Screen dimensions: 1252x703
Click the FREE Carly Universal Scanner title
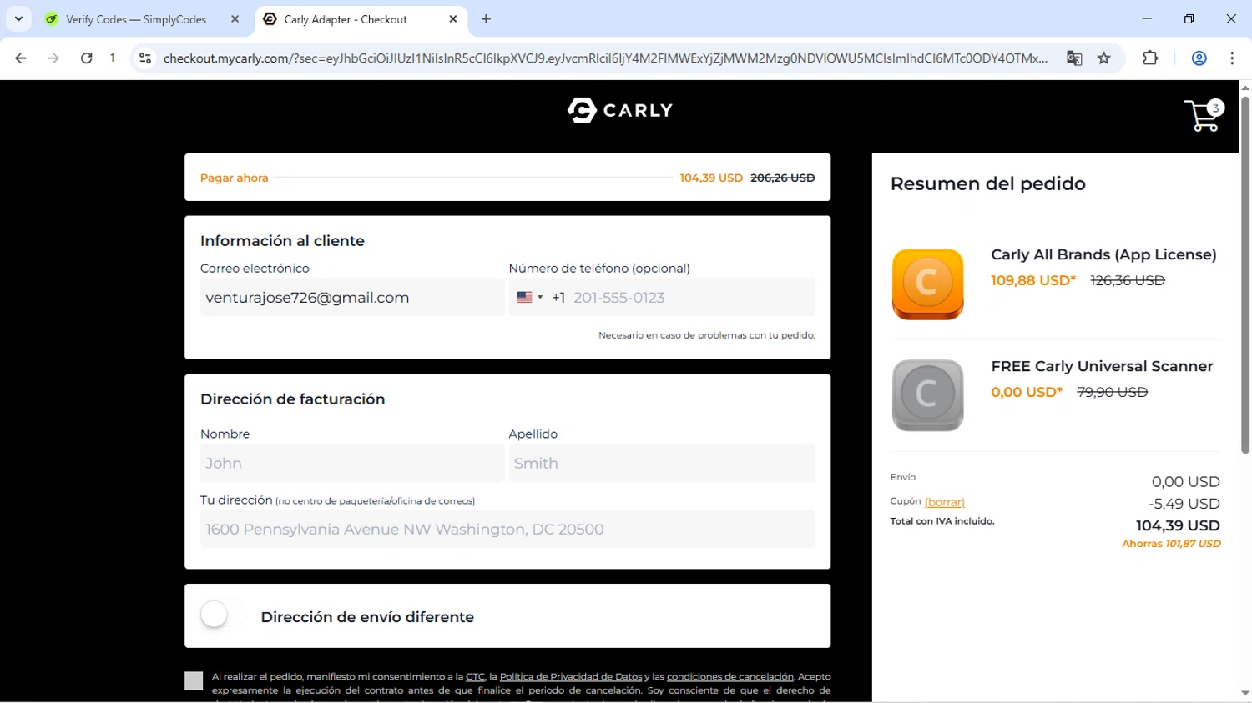pos(1102,366)
